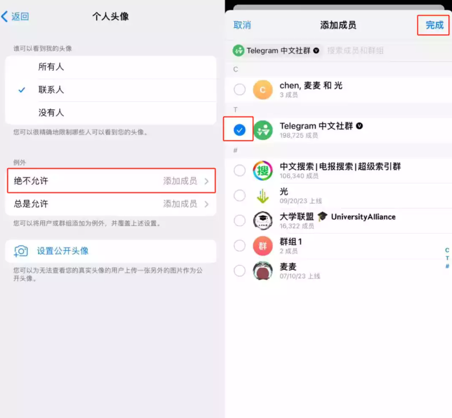Tap the red 群组 1 avatar
Screen dimensions: 452x418
pyautogui.click(x=263, y=246)
